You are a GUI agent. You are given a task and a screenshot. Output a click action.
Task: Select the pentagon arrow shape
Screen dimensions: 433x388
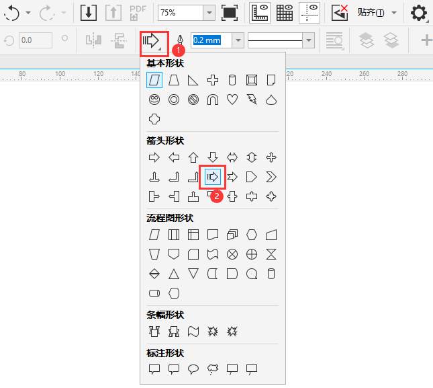(252, 177)
